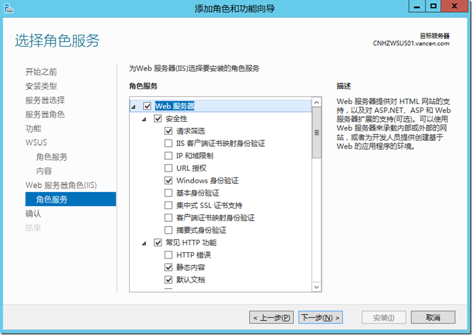Viewport: 472px width, 335px height.
Task: Select the Windows 身份验证 label
Action: 208,181
